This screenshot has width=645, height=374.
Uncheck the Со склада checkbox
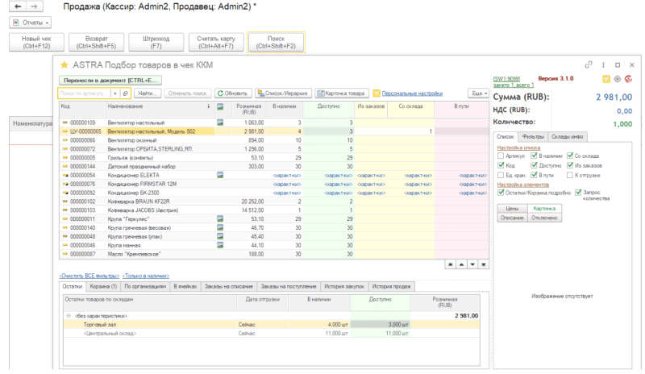[571, 155]
